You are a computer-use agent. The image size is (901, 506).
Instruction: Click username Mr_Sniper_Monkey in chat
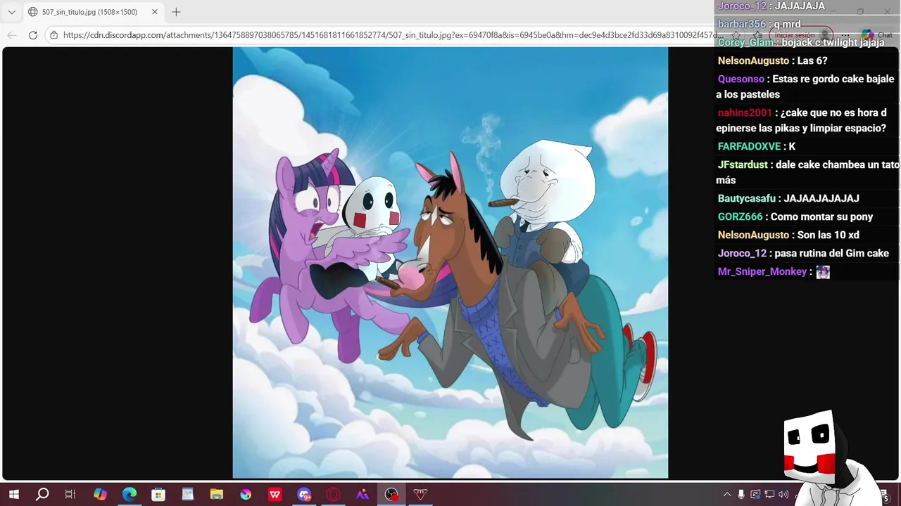(762, 271)
